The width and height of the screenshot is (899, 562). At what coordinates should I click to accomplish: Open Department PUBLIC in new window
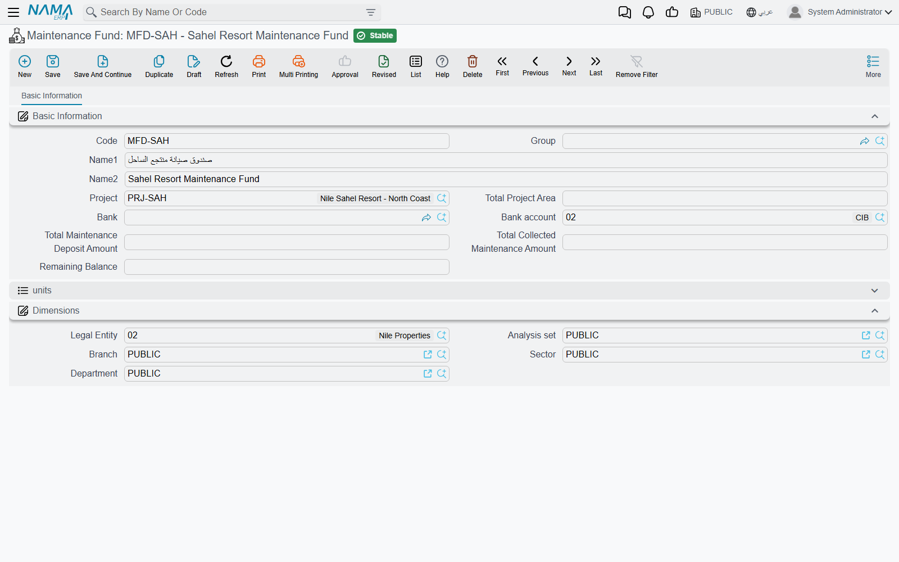pyautogui.click(x=428, y=374)
